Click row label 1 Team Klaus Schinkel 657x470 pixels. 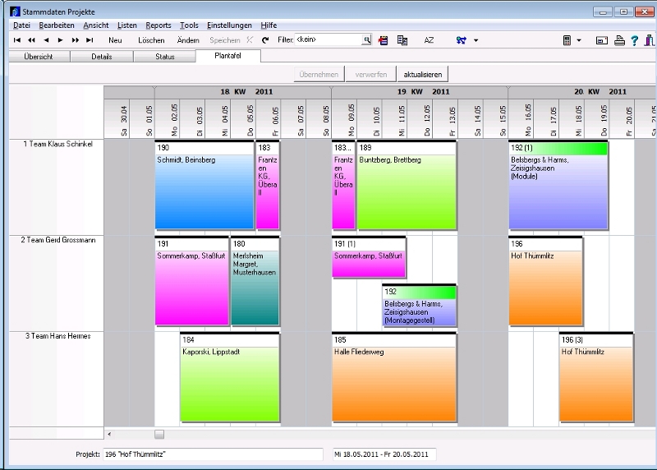point(57,144)
